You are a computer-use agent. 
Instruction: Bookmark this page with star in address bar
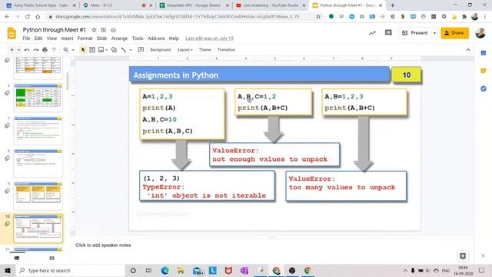[318, 16]
